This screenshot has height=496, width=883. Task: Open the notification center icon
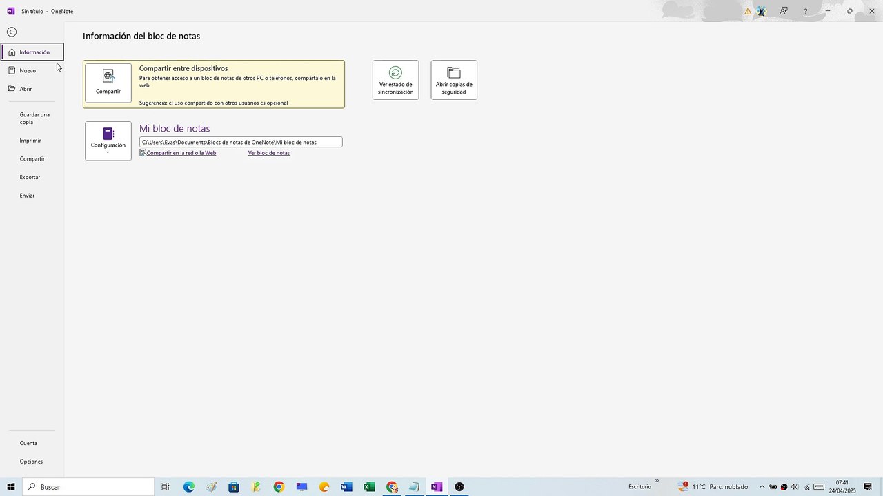868,487
